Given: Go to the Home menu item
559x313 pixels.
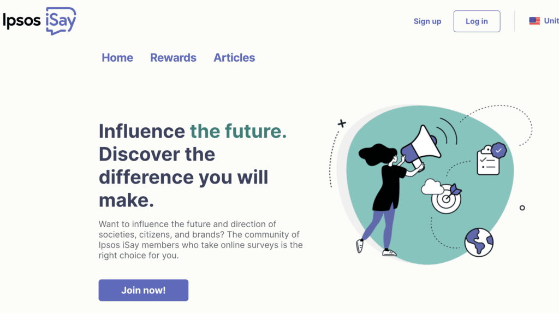Looking at the screenshot, I should 117,57.
